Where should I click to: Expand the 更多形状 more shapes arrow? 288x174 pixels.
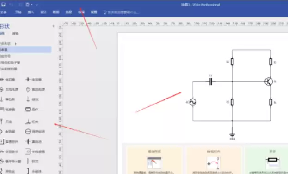point(16,44)
